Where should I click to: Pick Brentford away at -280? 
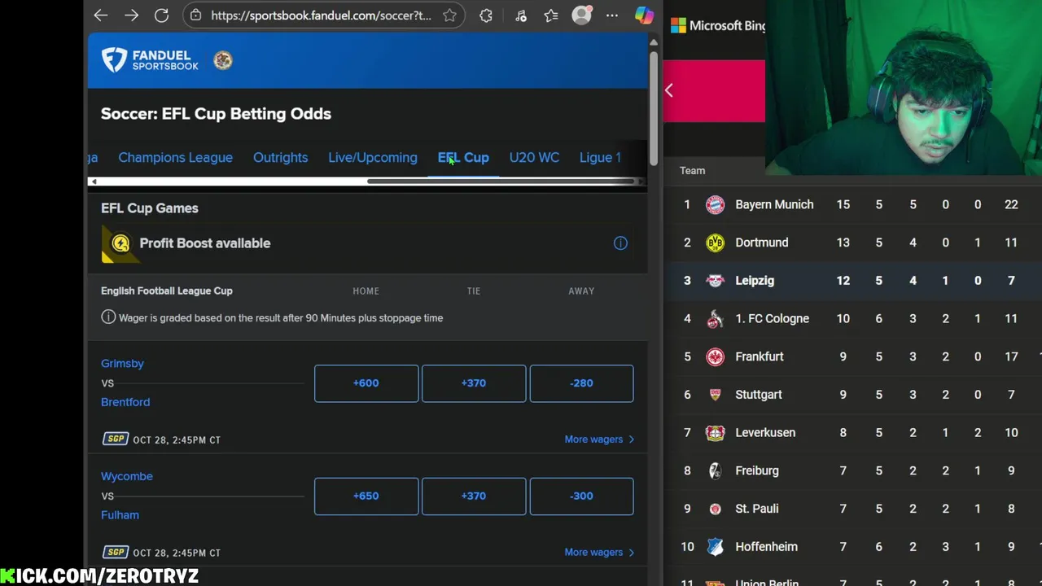pos(581,383)
